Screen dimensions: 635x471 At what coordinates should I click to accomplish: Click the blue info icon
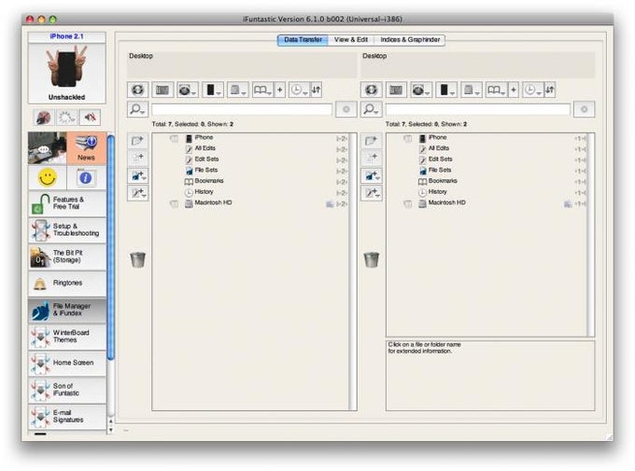coord(86,177)
